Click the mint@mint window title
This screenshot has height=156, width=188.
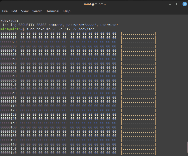95,4
